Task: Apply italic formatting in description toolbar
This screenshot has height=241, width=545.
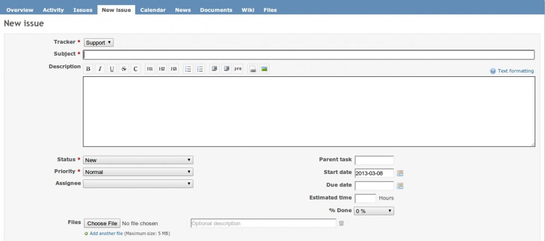Action: 100,69
